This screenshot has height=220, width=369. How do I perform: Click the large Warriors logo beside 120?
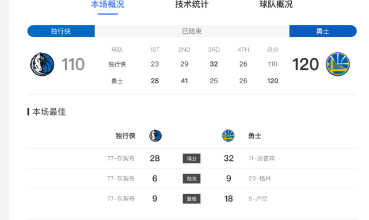338,64
